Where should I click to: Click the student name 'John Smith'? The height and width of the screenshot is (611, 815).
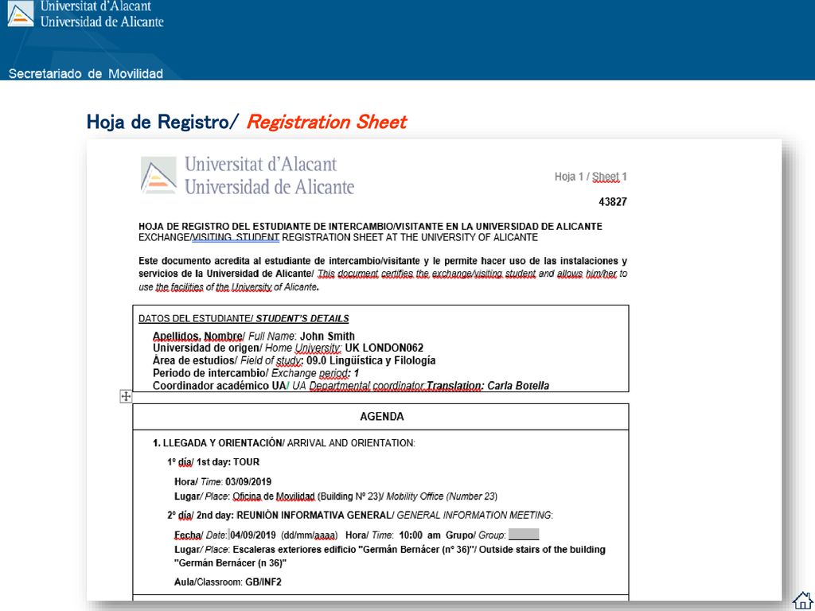click(x=327, y=337)
